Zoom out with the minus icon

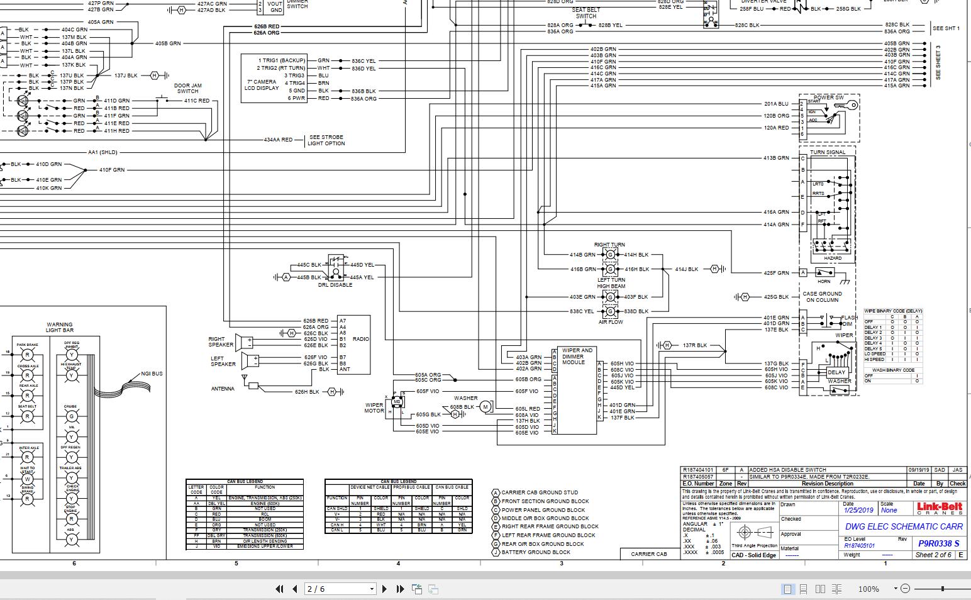[906, 589]
